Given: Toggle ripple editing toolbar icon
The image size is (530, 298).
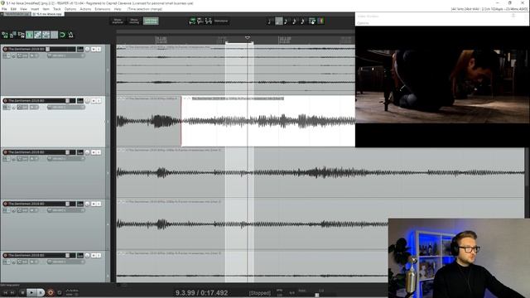Looking at the screenshot, I should [x=46, y=35].
